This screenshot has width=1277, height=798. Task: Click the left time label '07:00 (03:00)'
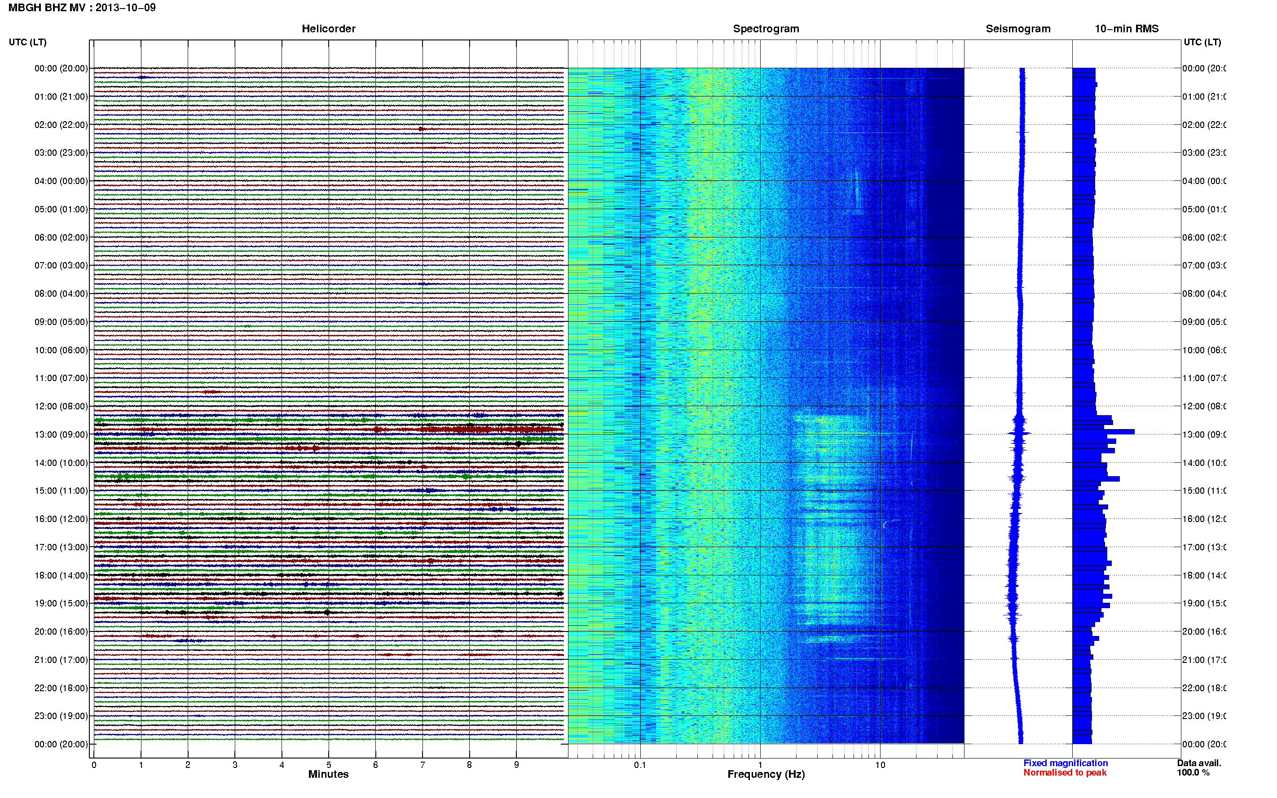point(61,265)
